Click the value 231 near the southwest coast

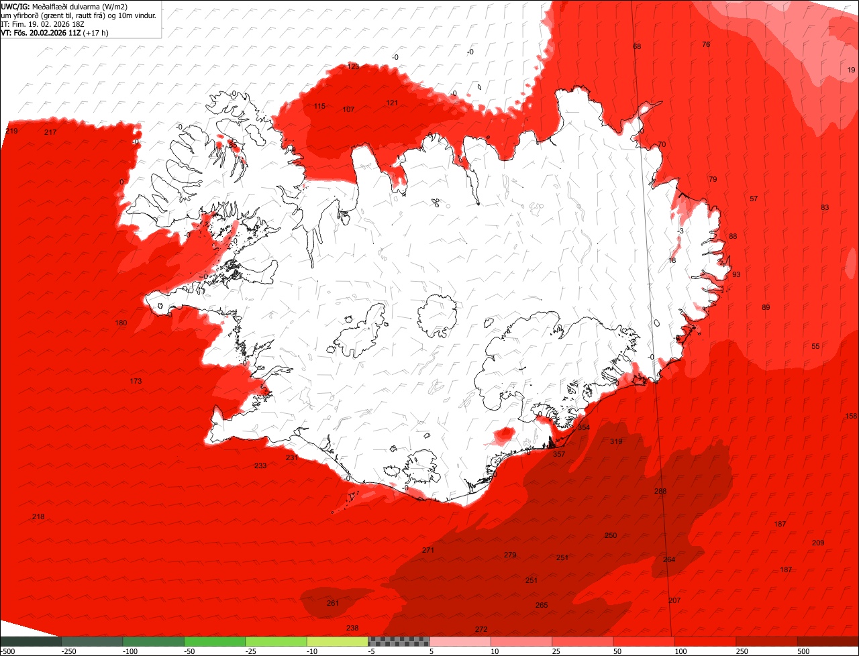tap(292, 458)
